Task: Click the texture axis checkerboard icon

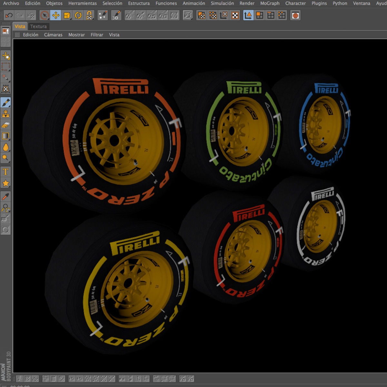Action: pyautogui.click(x=224, y=15)
